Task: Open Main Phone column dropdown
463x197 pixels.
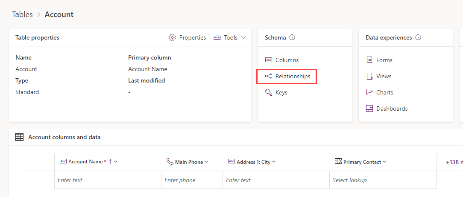Action: pyautogui.click(x=206, y=162)
